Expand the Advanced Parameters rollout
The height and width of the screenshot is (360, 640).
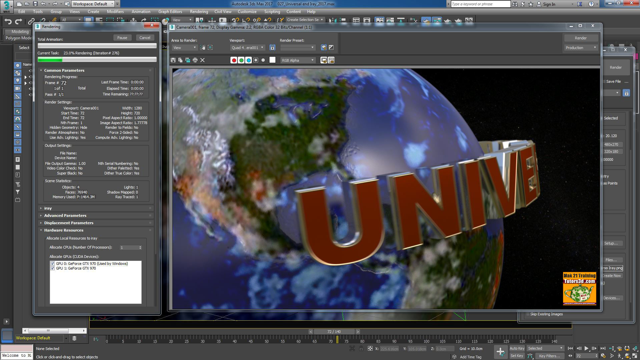(x=65, y=216)
